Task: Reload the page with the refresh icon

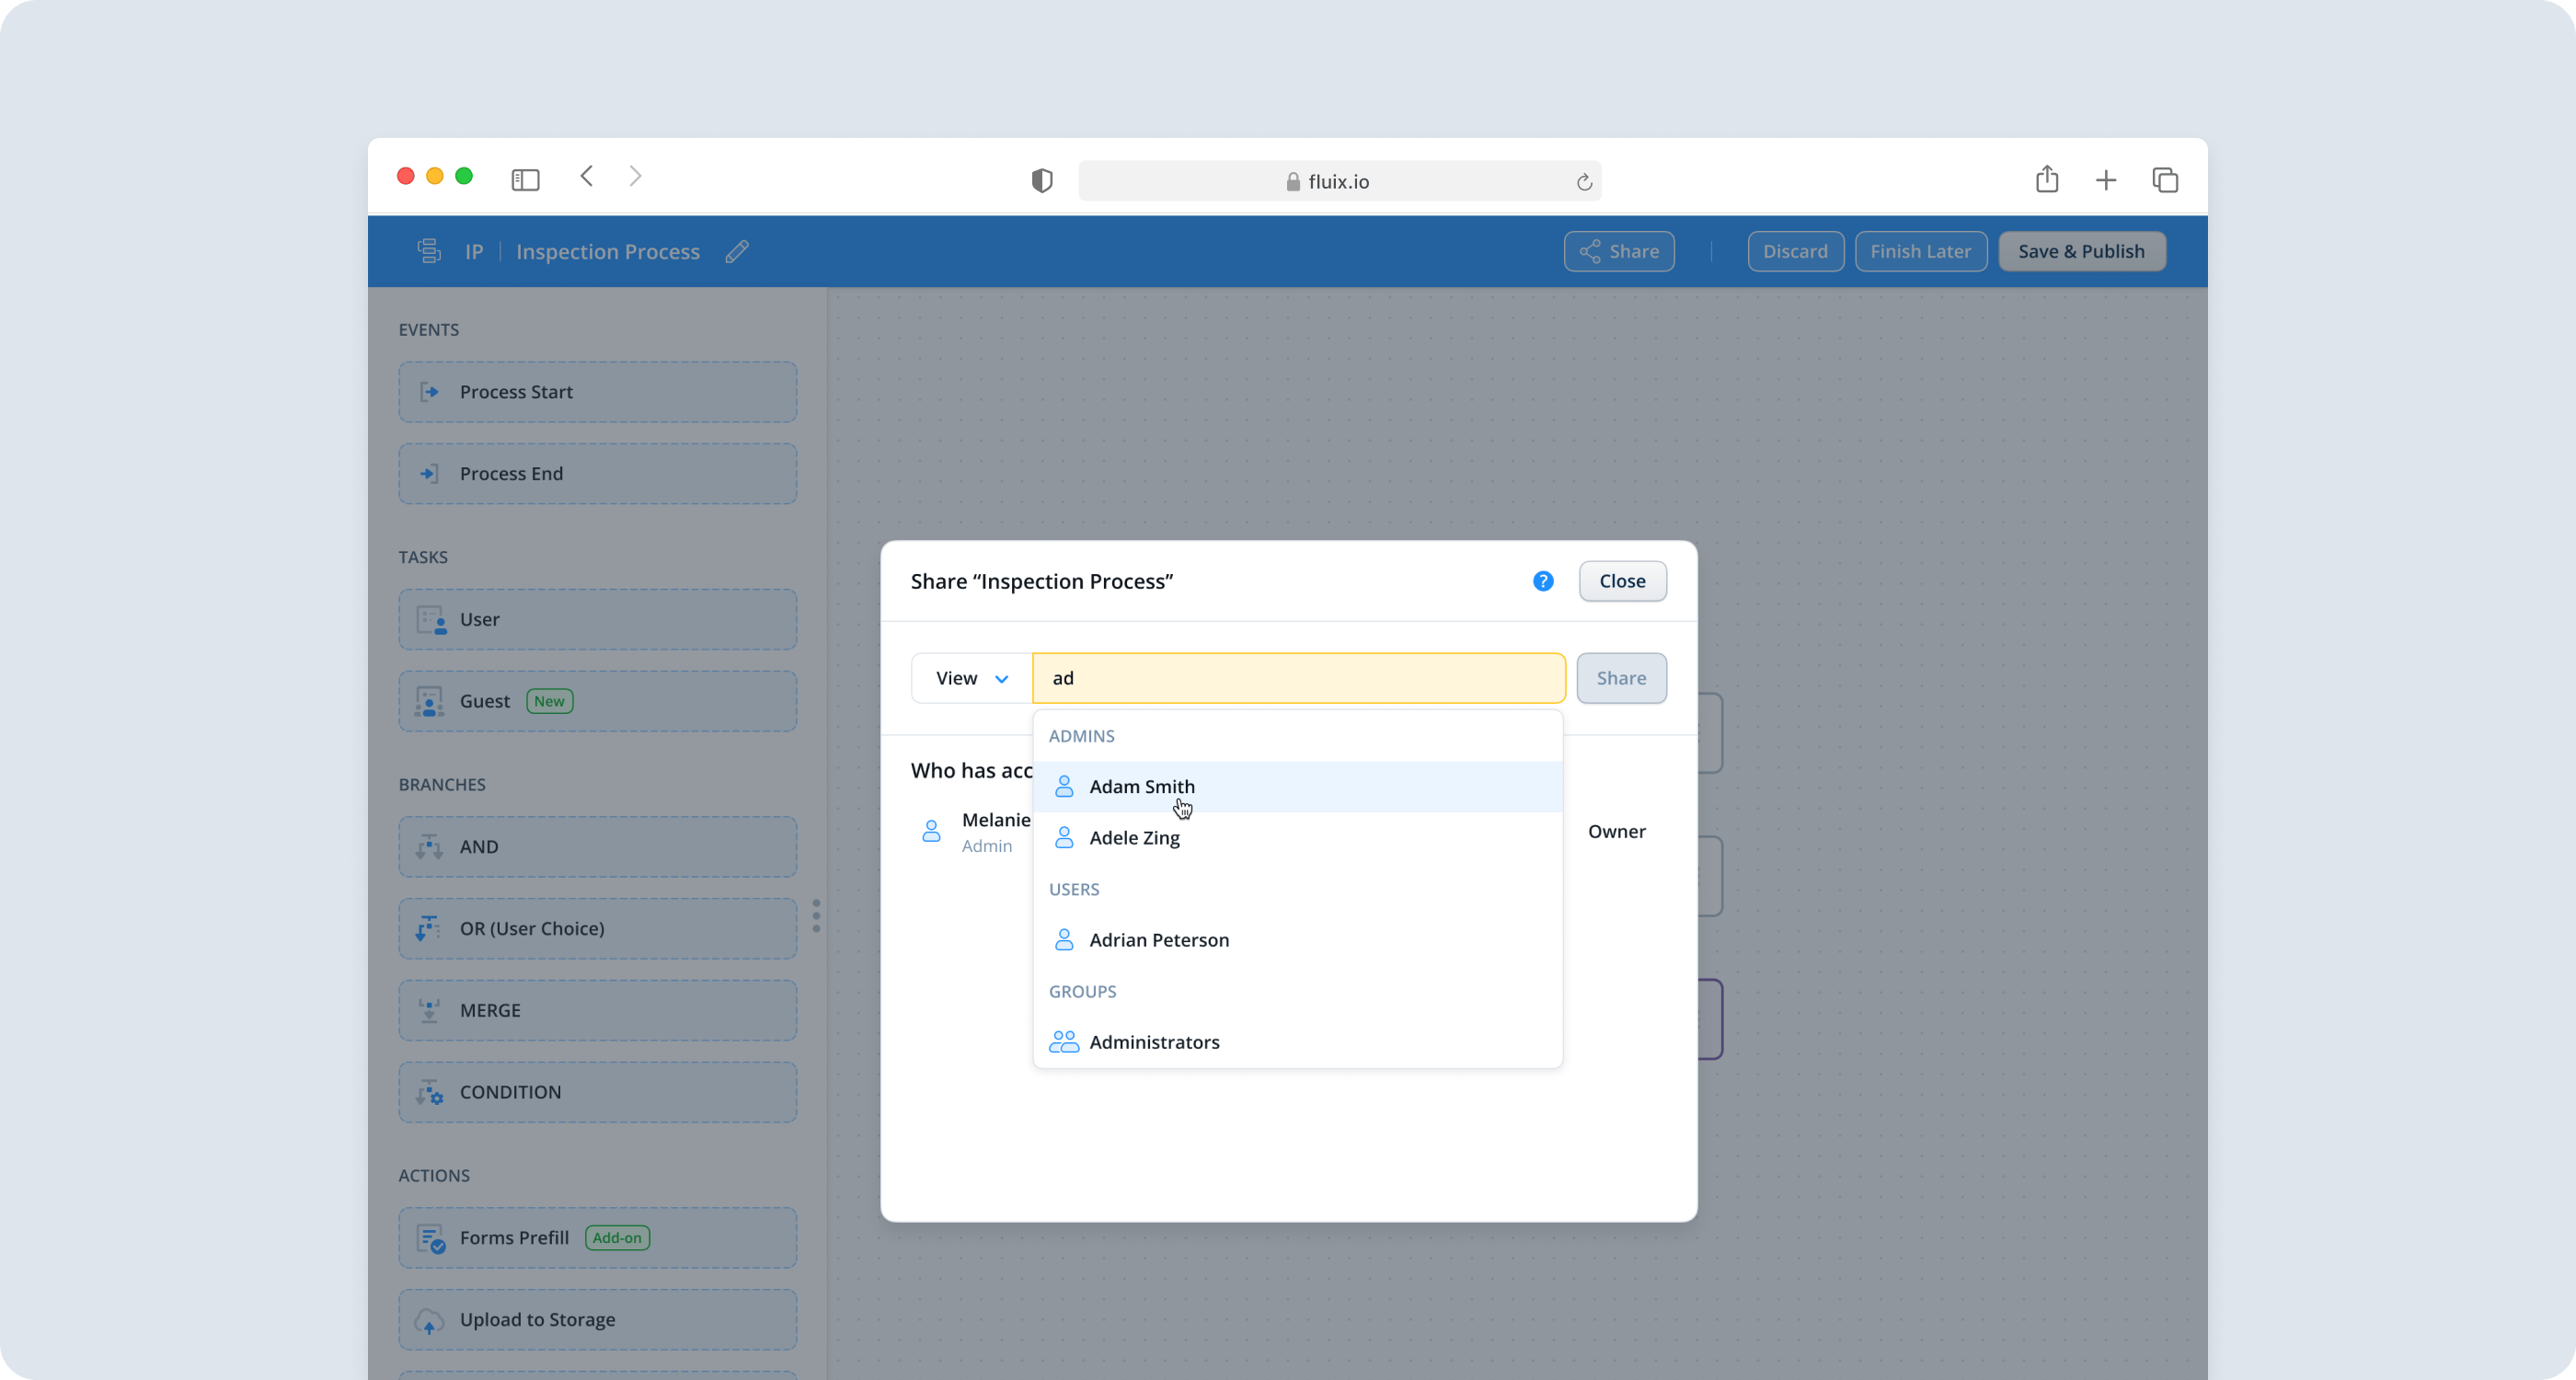Action: 1584,182
